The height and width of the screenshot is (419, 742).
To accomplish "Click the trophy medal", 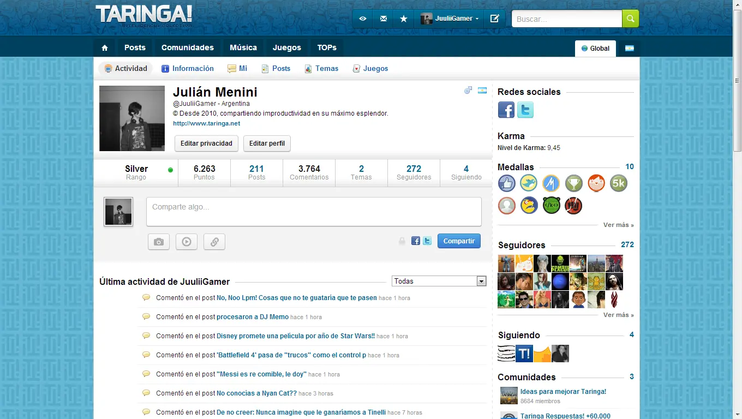I will pyautogui.click(x=573, y=183).
